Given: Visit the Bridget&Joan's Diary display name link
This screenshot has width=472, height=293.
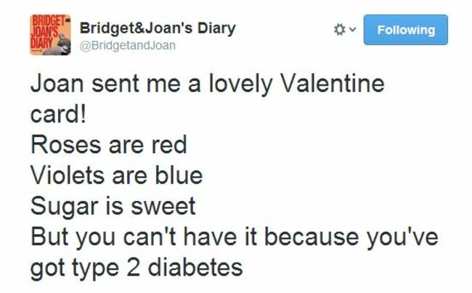Looking at the screenshot, I should [x=158, y=28].
